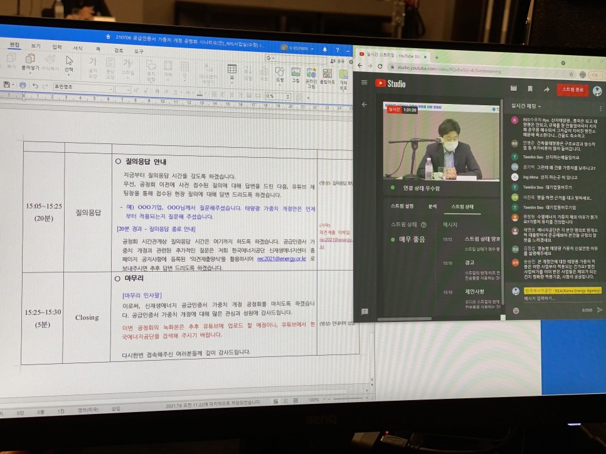The image size is (606, 454).
Task: Open the 편집 (Edit) menu tab
Action: pos(14,44)
